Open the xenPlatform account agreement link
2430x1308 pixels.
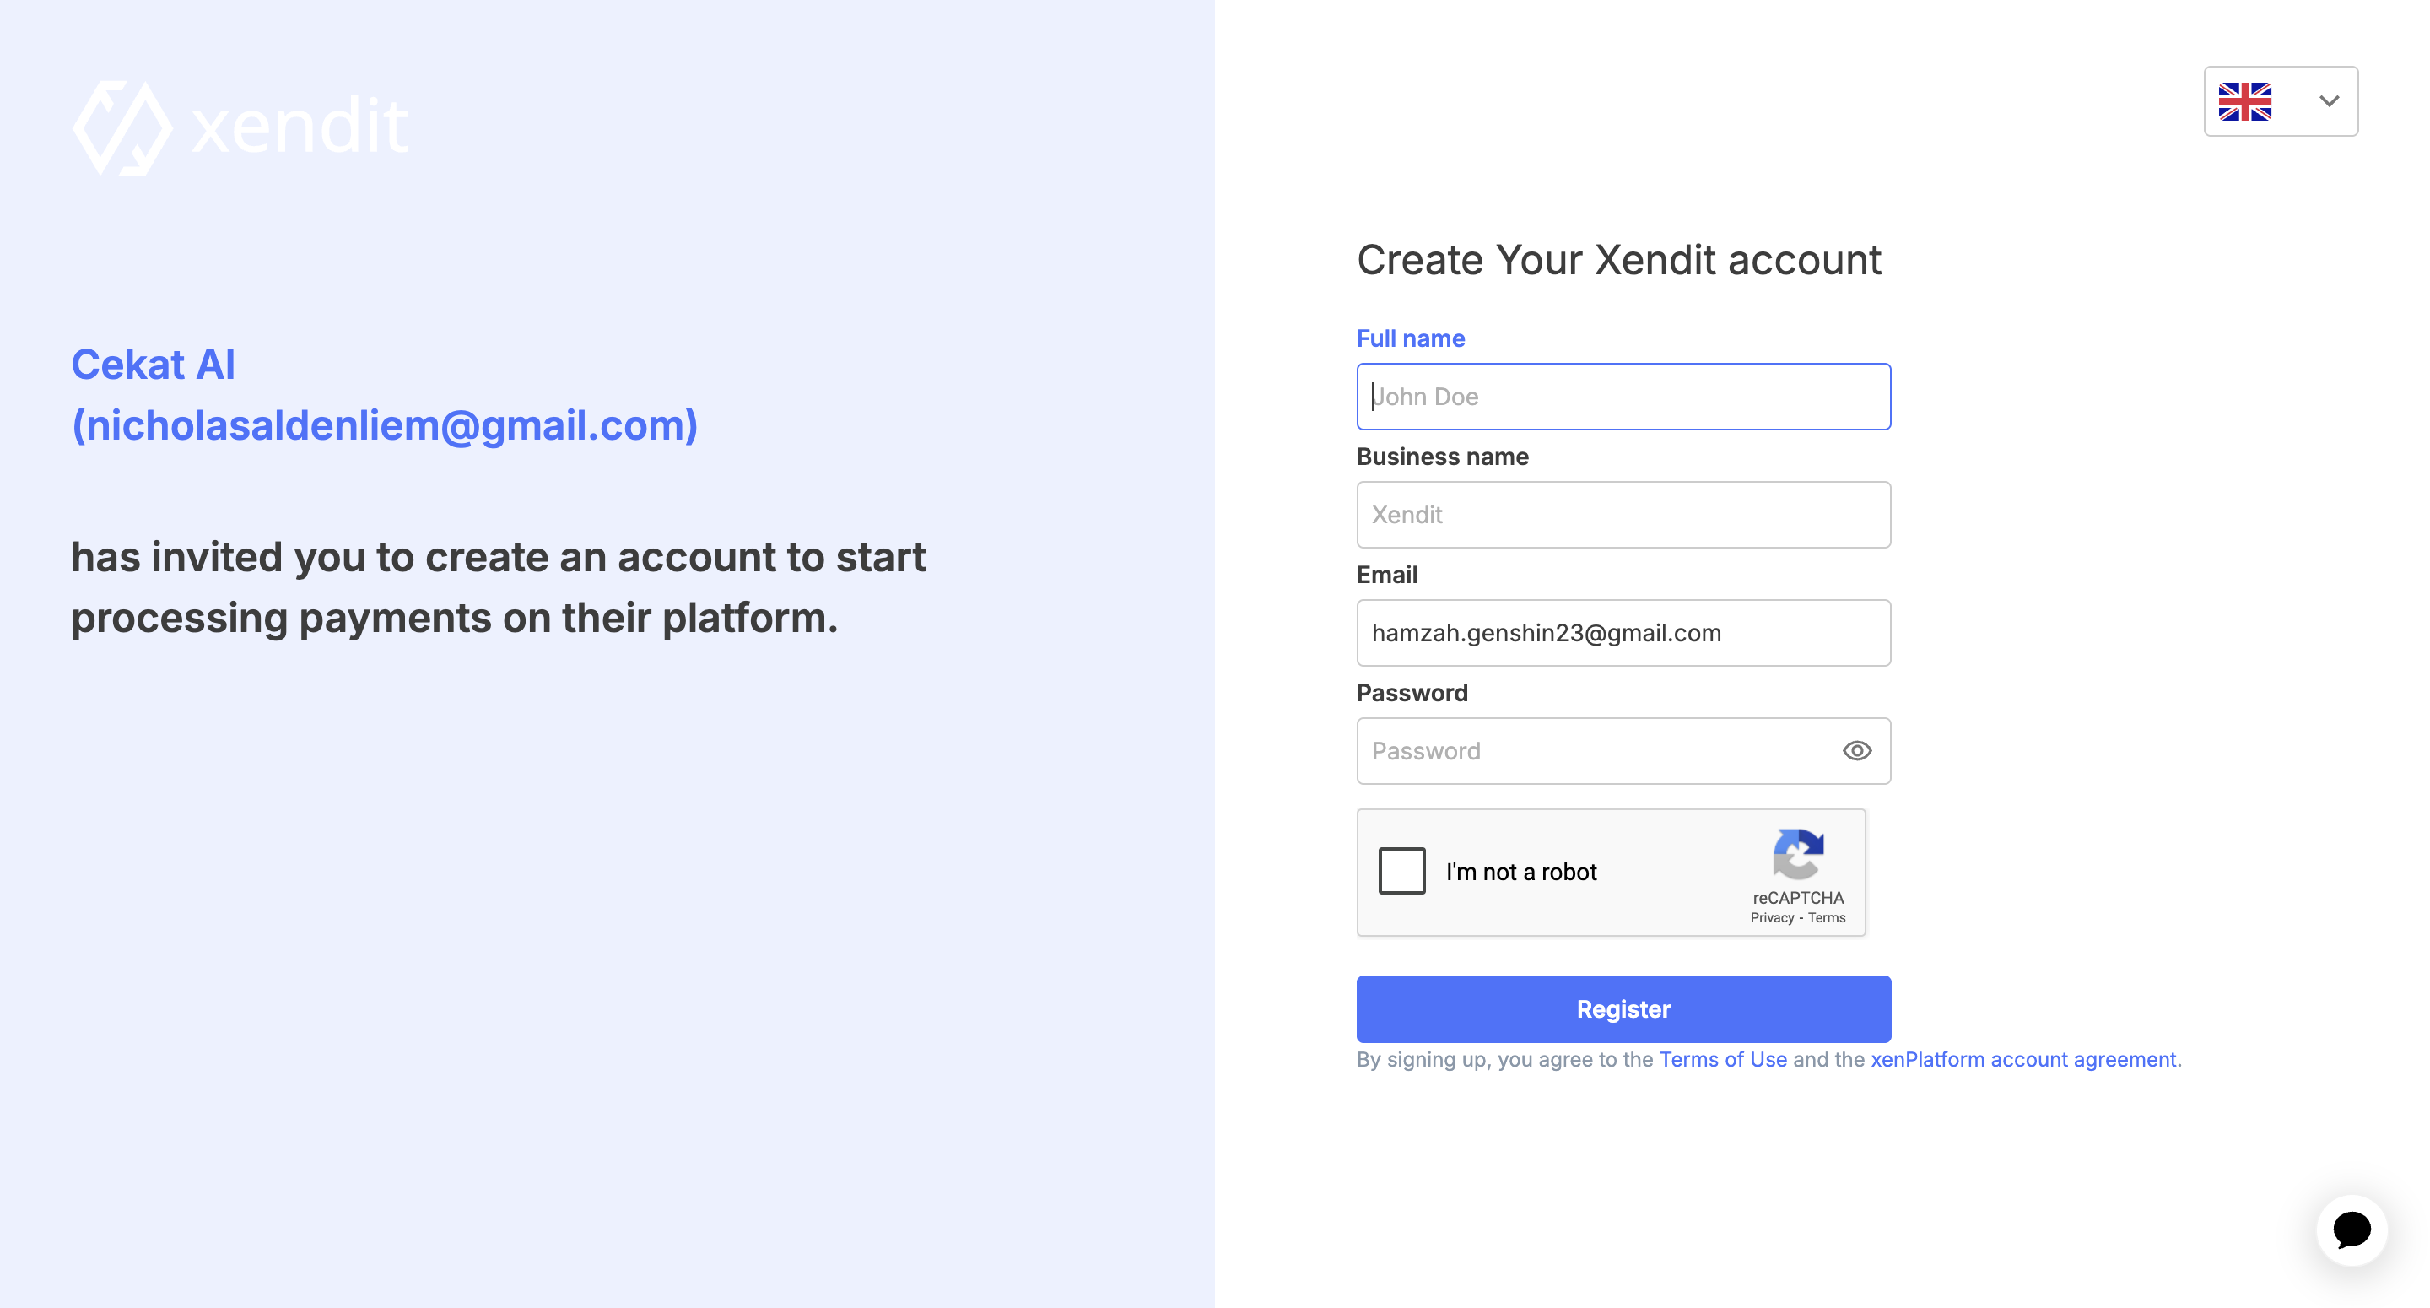(x=2024, y=1059)
